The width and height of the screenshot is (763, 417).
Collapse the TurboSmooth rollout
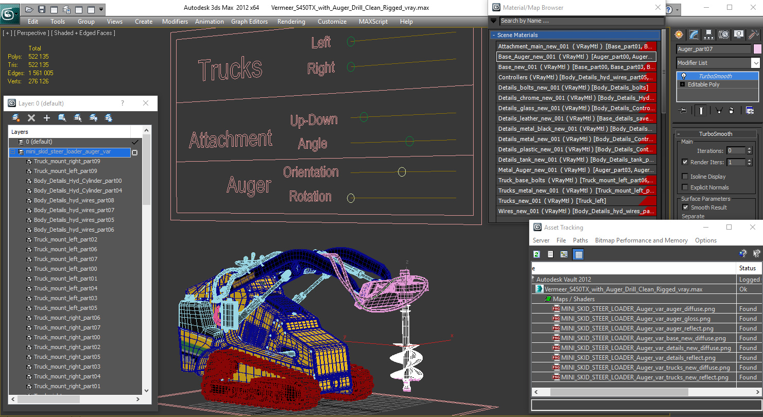tap(679, 134)
